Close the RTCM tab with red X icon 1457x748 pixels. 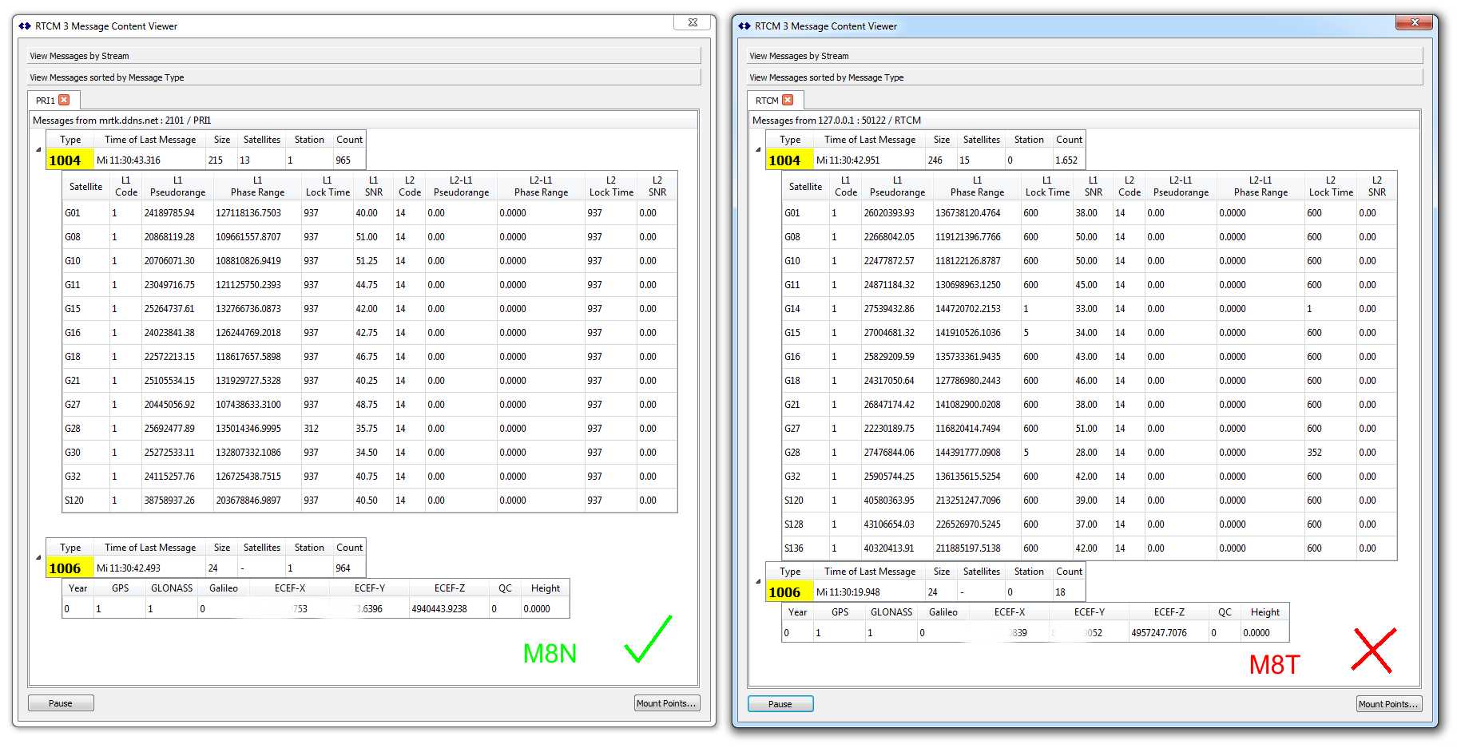pos(788,101)
